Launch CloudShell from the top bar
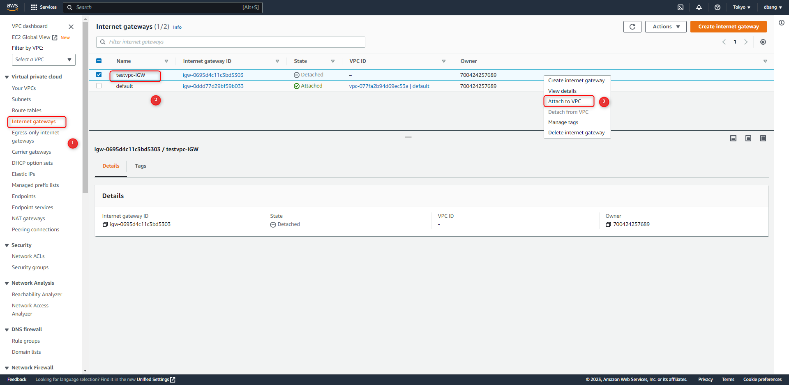Screen dimensions: 789x385 (681, 7)
